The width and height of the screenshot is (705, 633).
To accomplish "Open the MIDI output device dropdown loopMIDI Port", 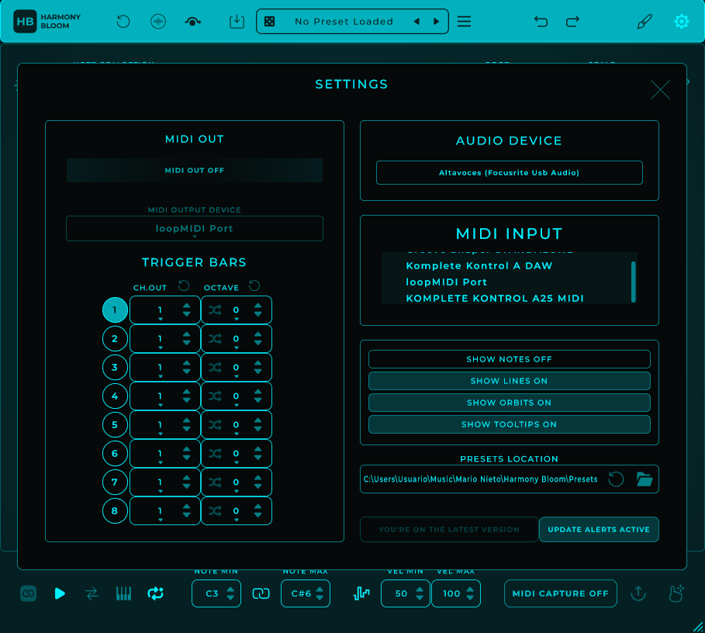I will (x=194, y=228).
